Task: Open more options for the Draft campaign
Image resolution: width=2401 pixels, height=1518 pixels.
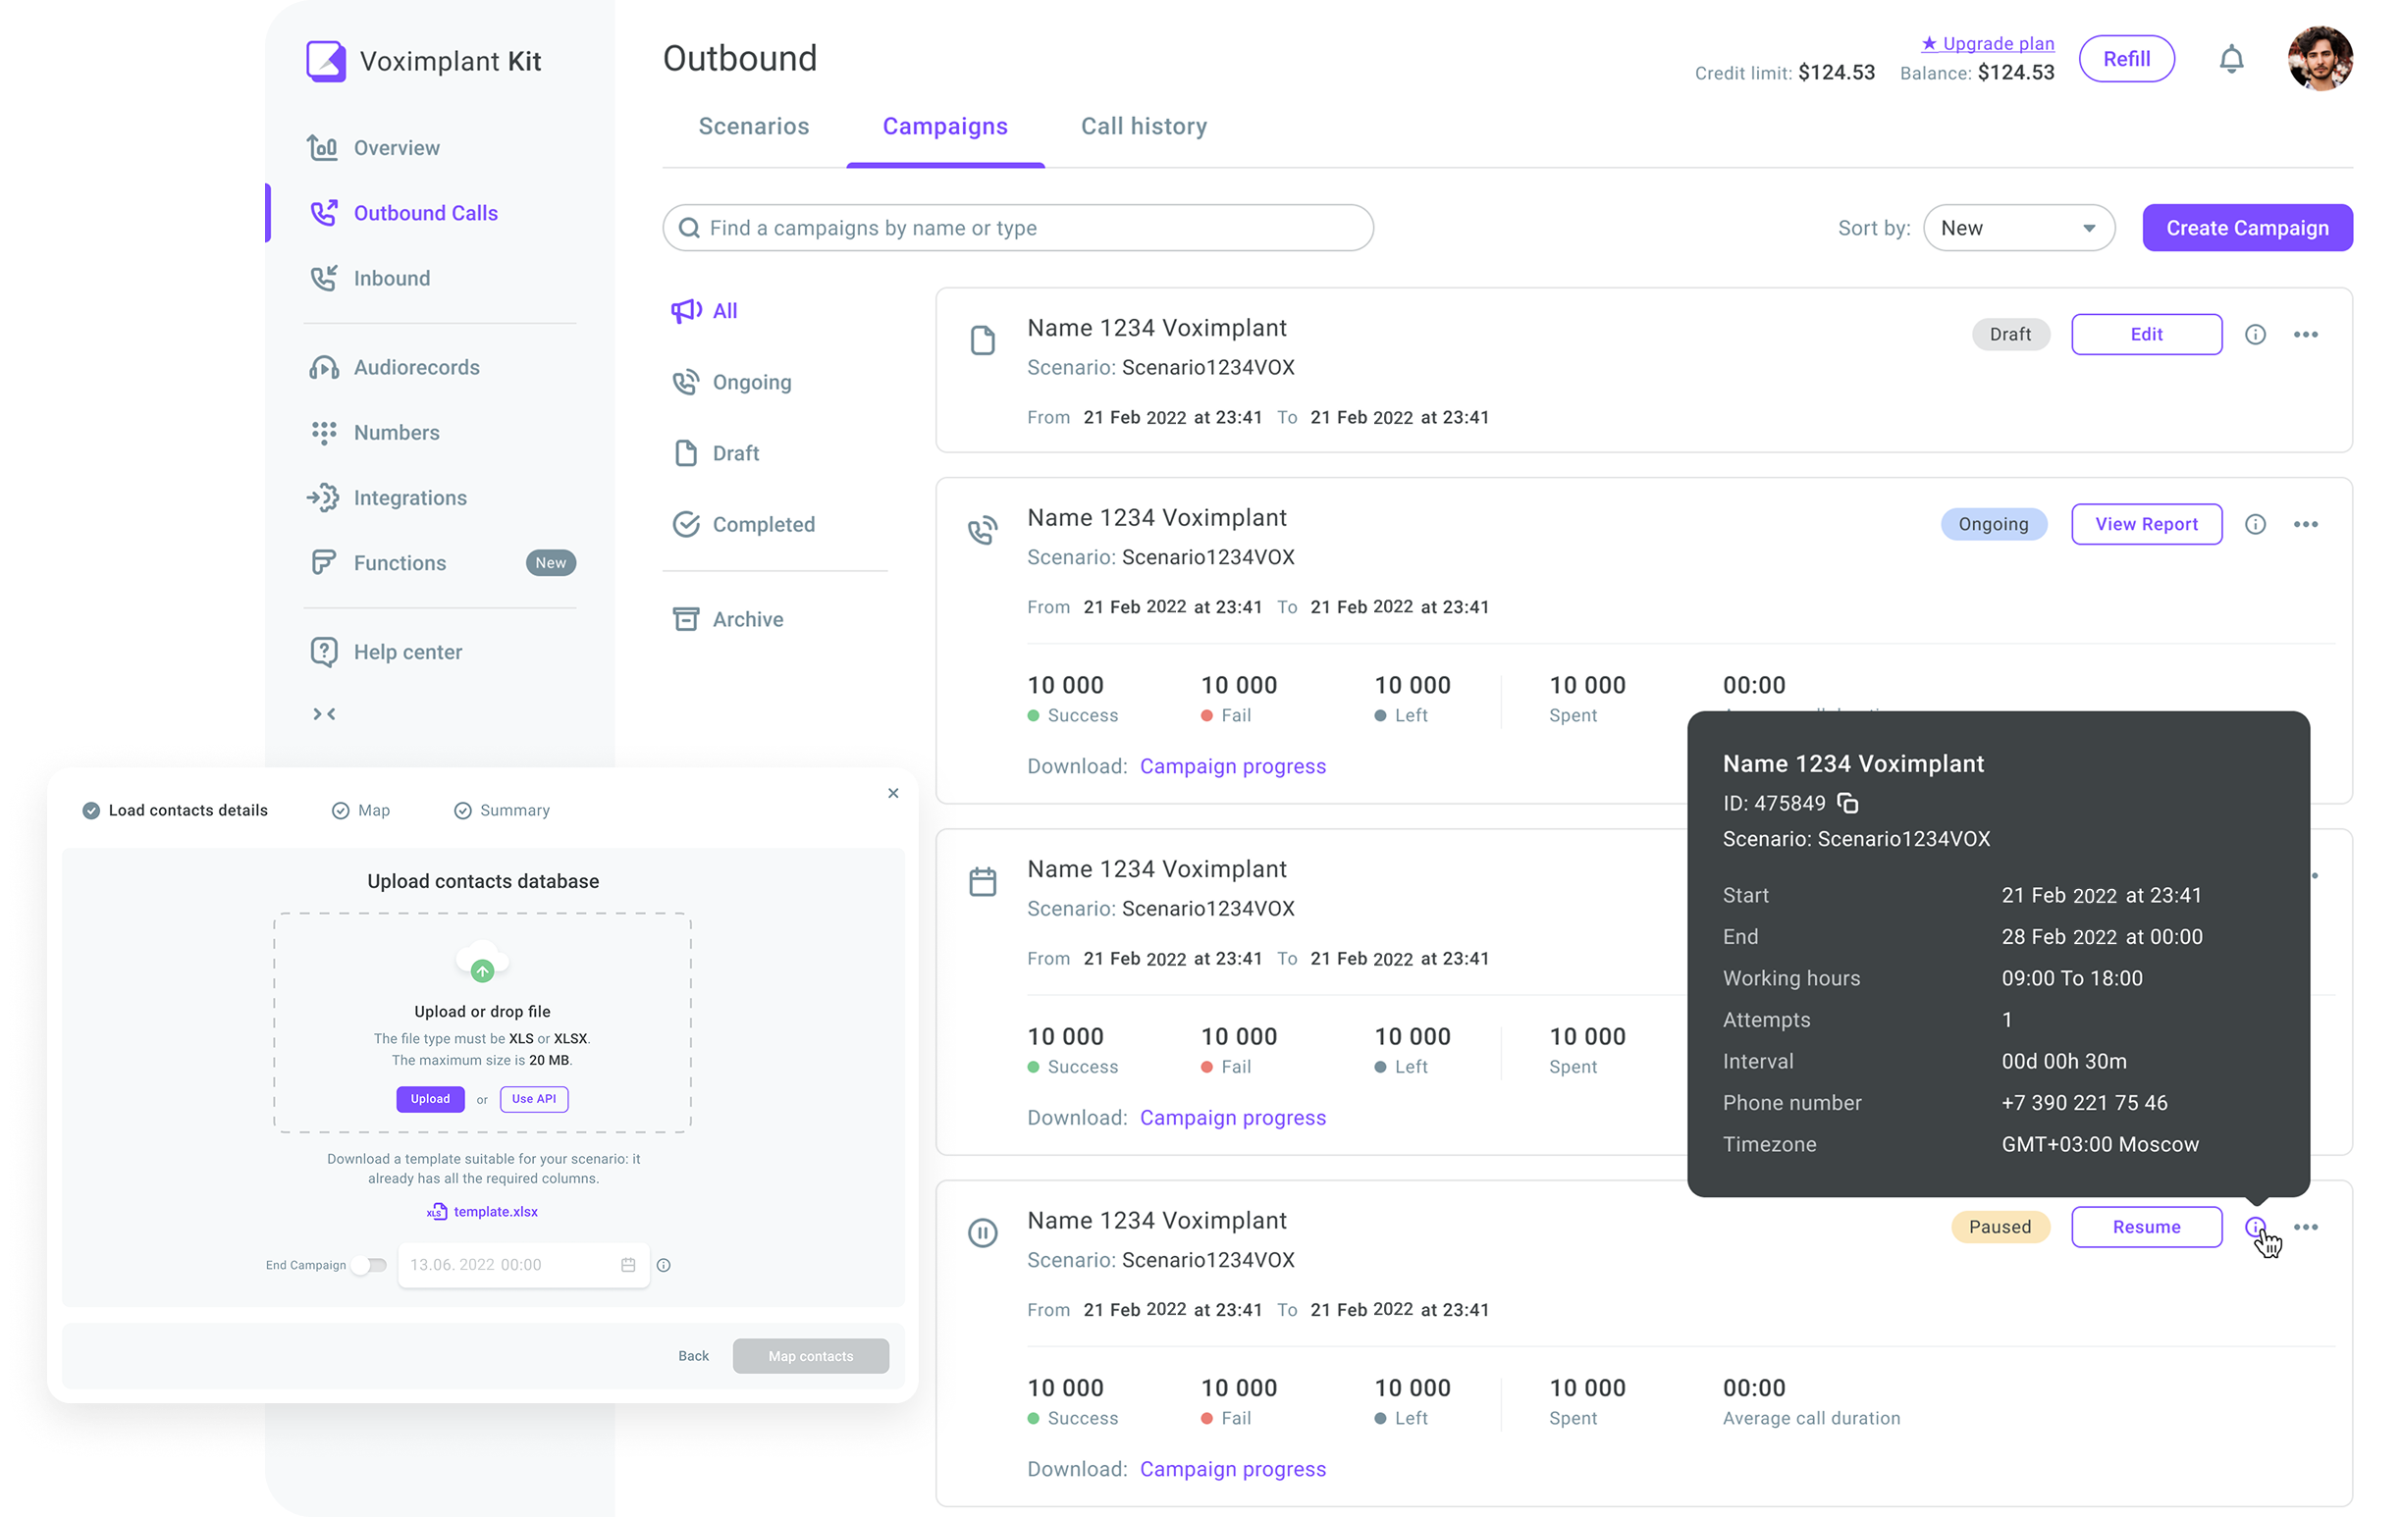Action: [x=2305, y=334]
